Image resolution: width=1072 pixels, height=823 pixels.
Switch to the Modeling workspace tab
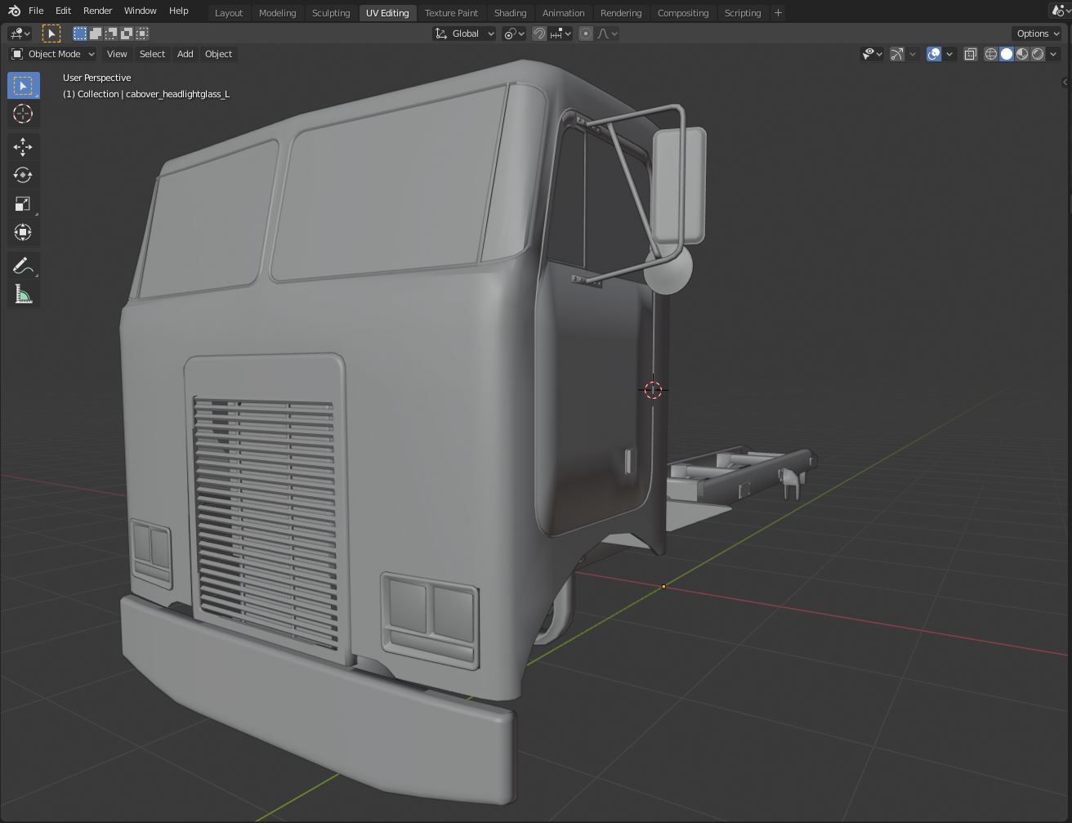(x=278, y=13)
